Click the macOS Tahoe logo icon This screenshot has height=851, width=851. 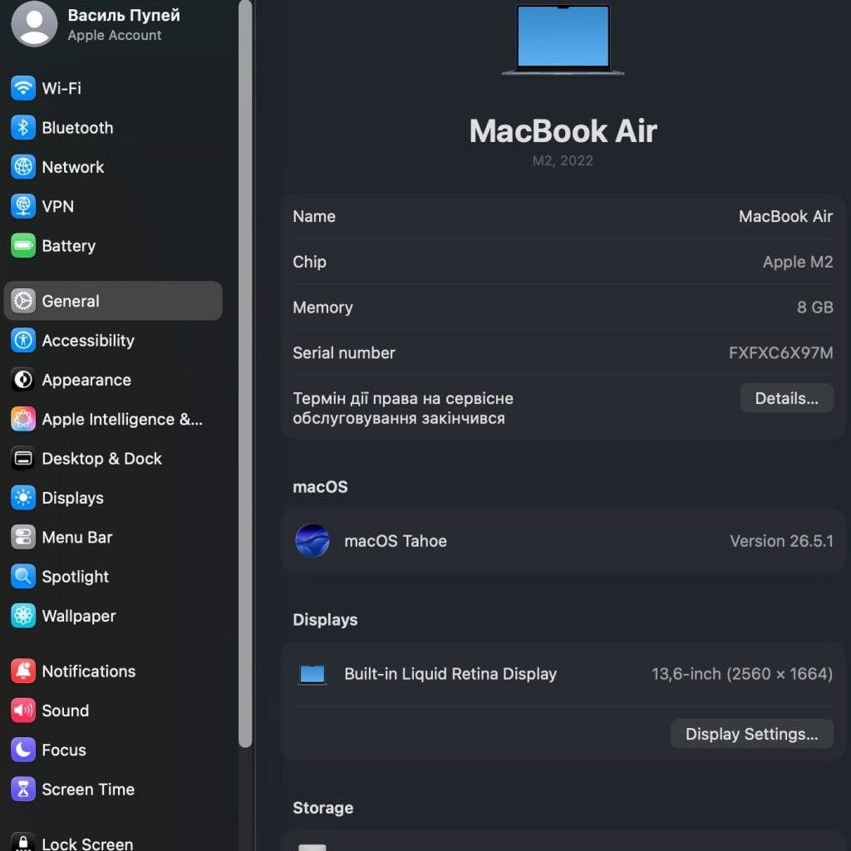(x=312, y=541)
